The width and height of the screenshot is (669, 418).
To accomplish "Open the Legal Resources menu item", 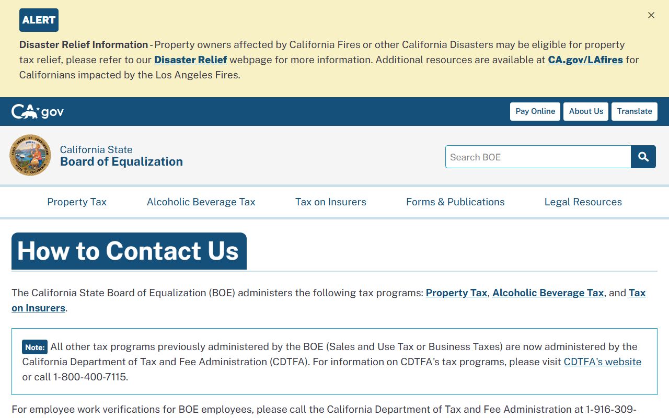I will pos(583,202).
